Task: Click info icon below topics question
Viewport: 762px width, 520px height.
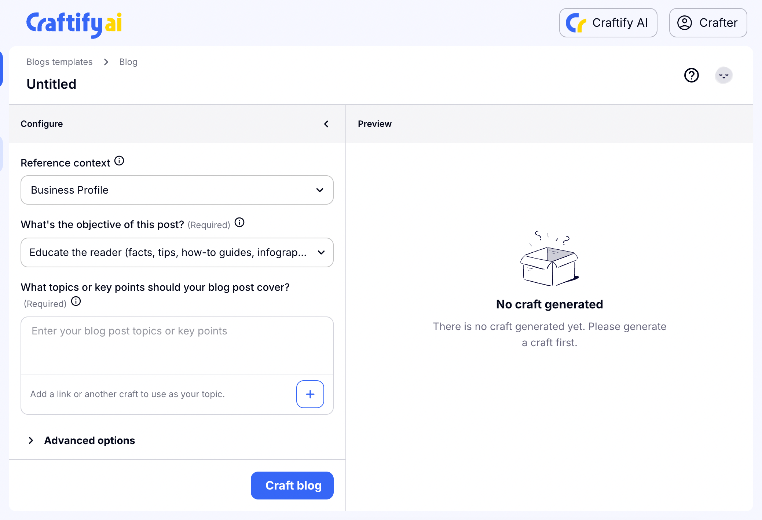Action: [x=76, y=301]
